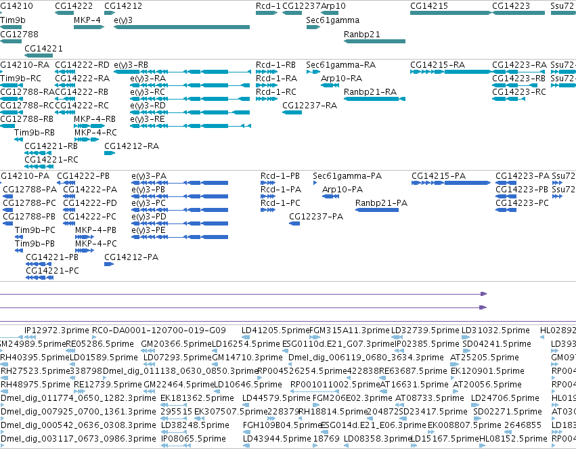The width and height of the screenshot is (576, 449).
Task: Select EST EK181362.5prime label
Action: pyautogui.click(x=197, y=398)
